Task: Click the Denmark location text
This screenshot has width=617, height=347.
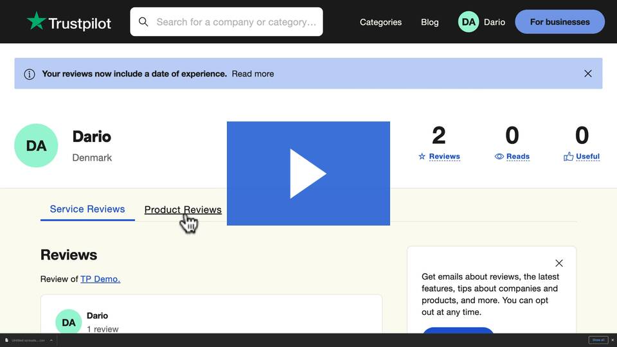Action: pyautogui.click(x=92, y=158)
